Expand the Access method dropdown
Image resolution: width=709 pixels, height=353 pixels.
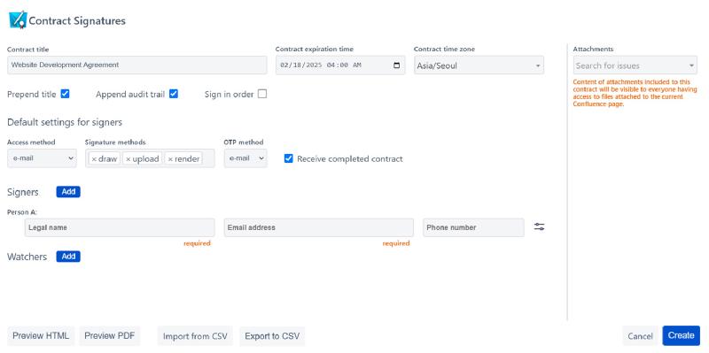(x=42, y=158)
